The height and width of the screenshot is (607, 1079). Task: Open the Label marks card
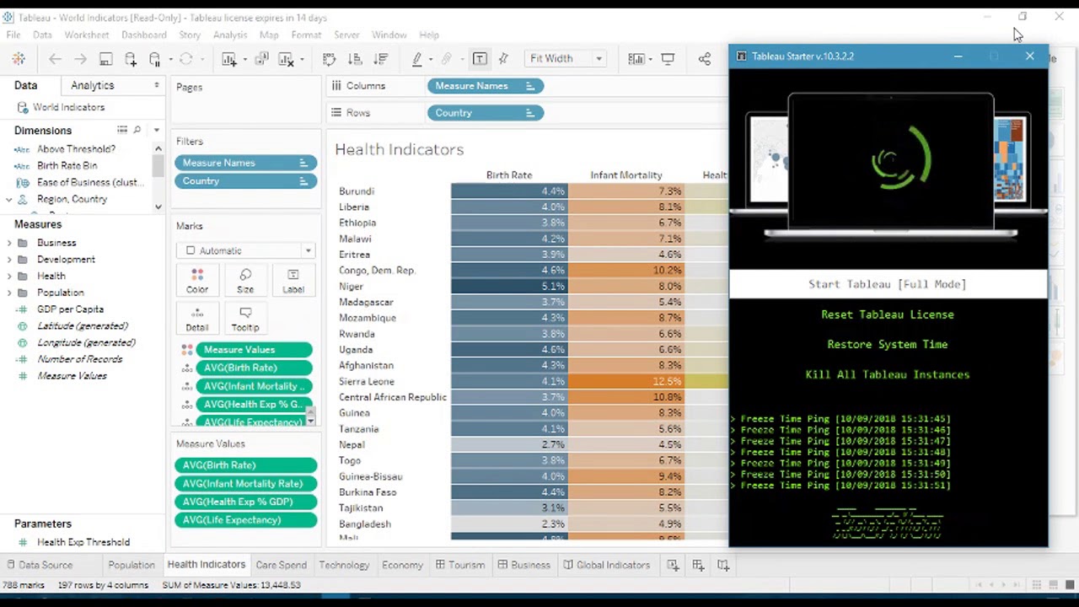point(293,282)
